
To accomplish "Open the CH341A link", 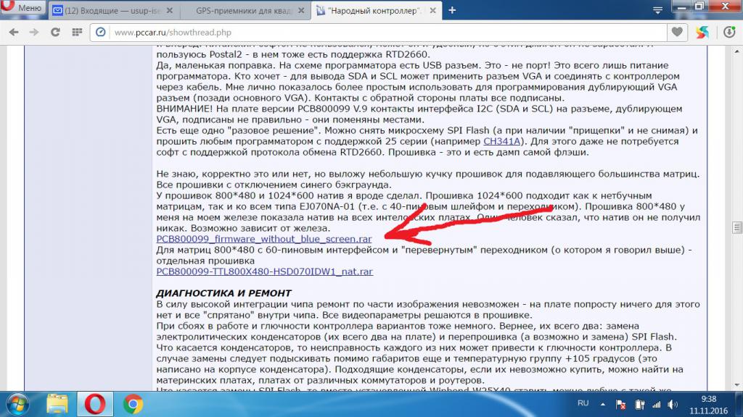I will [502, 141].
